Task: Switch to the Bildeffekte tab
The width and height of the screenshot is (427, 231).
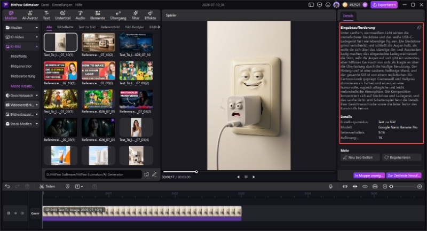Action: (65, 27)
